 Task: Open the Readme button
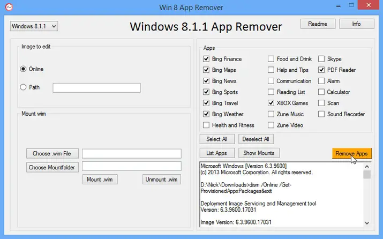coord(318,24)
